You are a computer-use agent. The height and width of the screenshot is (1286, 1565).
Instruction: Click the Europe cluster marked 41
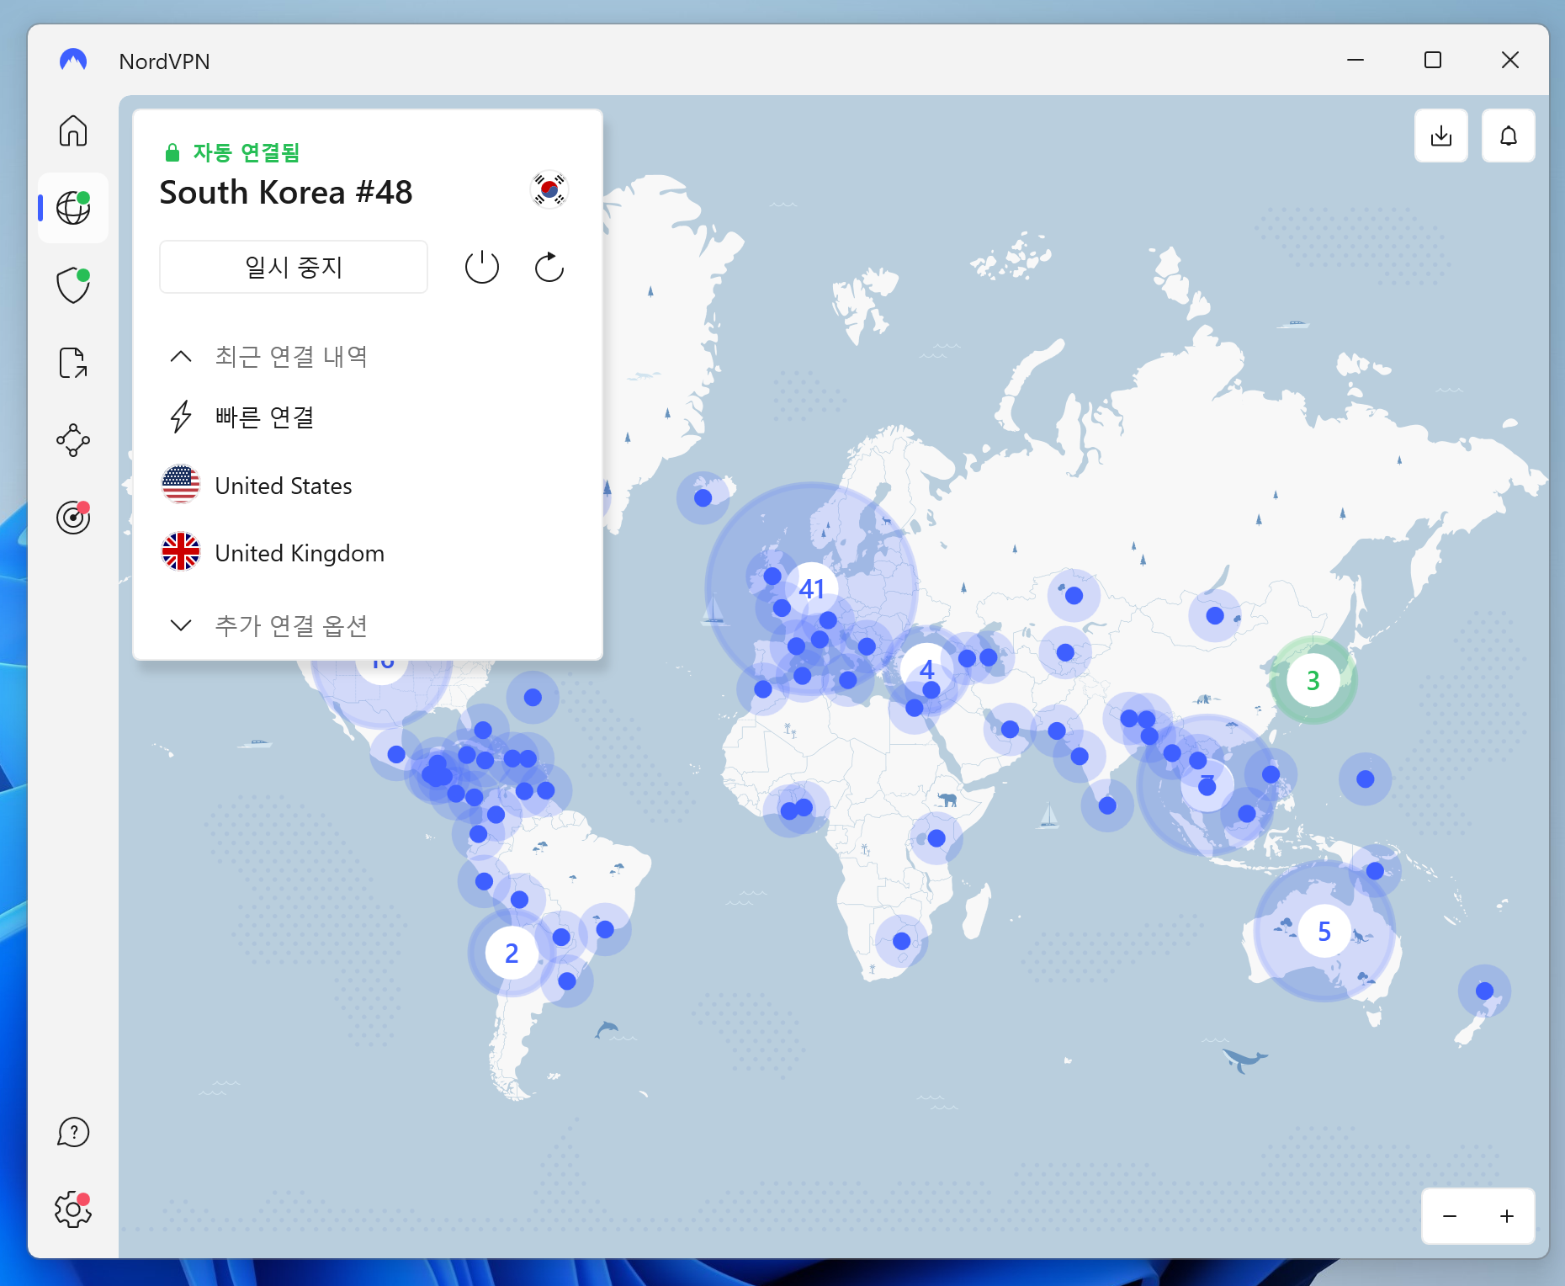812,588
